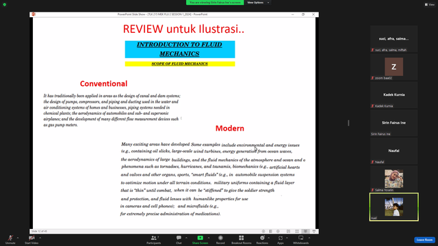Click the muted mic icon on Naufal tile
438x246 pixels.
(372, 162)
